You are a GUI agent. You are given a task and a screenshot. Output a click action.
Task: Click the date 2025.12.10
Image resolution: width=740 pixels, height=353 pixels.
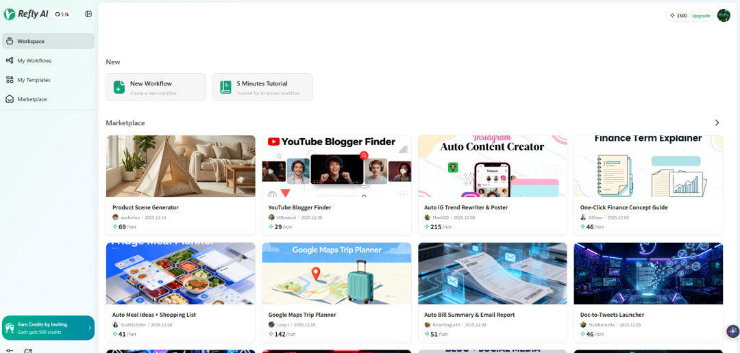click(x=157, y=218)
